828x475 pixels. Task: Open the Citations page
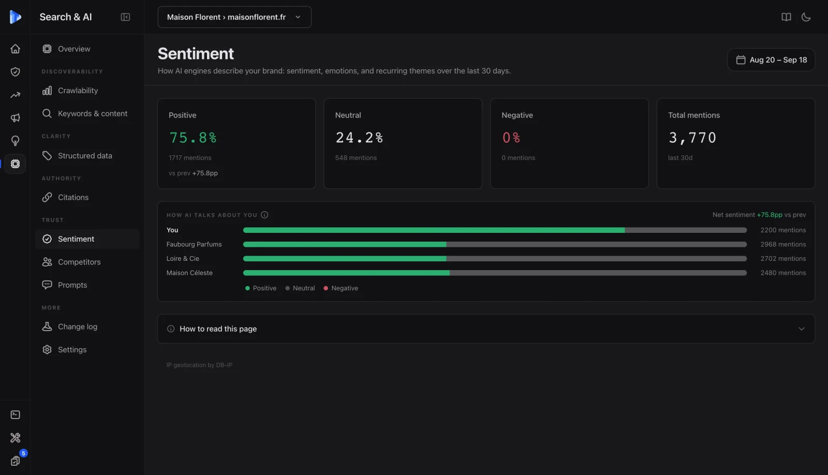click(x=87, y=197)
